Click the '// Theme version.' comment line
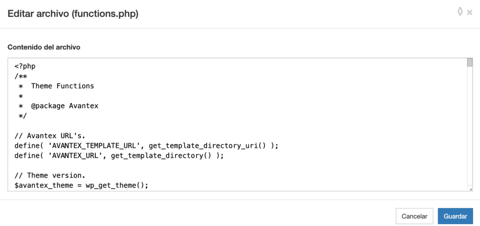 coord(50,175)
